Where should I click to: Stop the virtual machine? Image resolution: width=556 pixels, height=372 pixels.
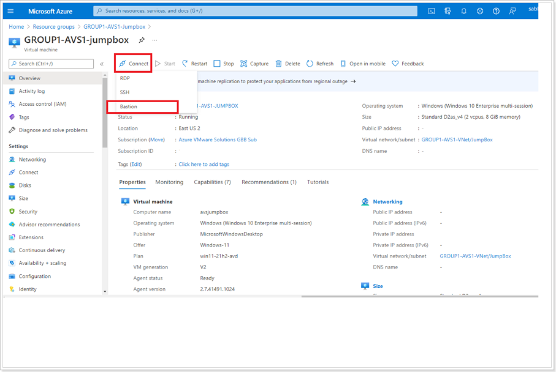pos(224,64)
